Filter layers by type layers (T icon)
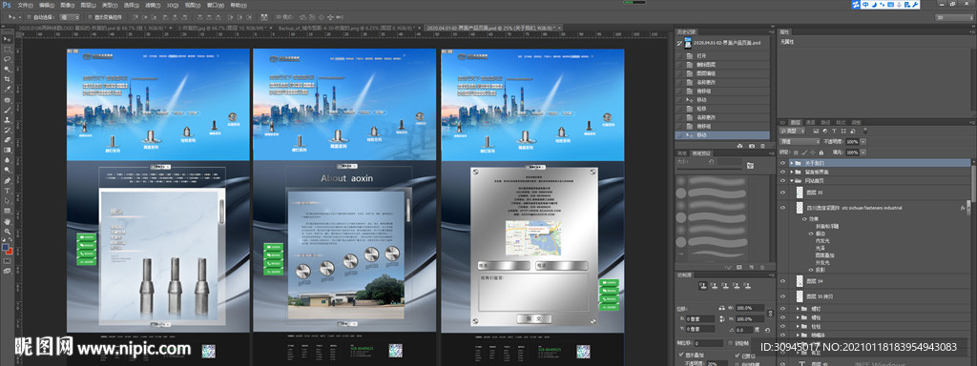The width and height of the screenshot is (977, 366). [x=834, y=132]
